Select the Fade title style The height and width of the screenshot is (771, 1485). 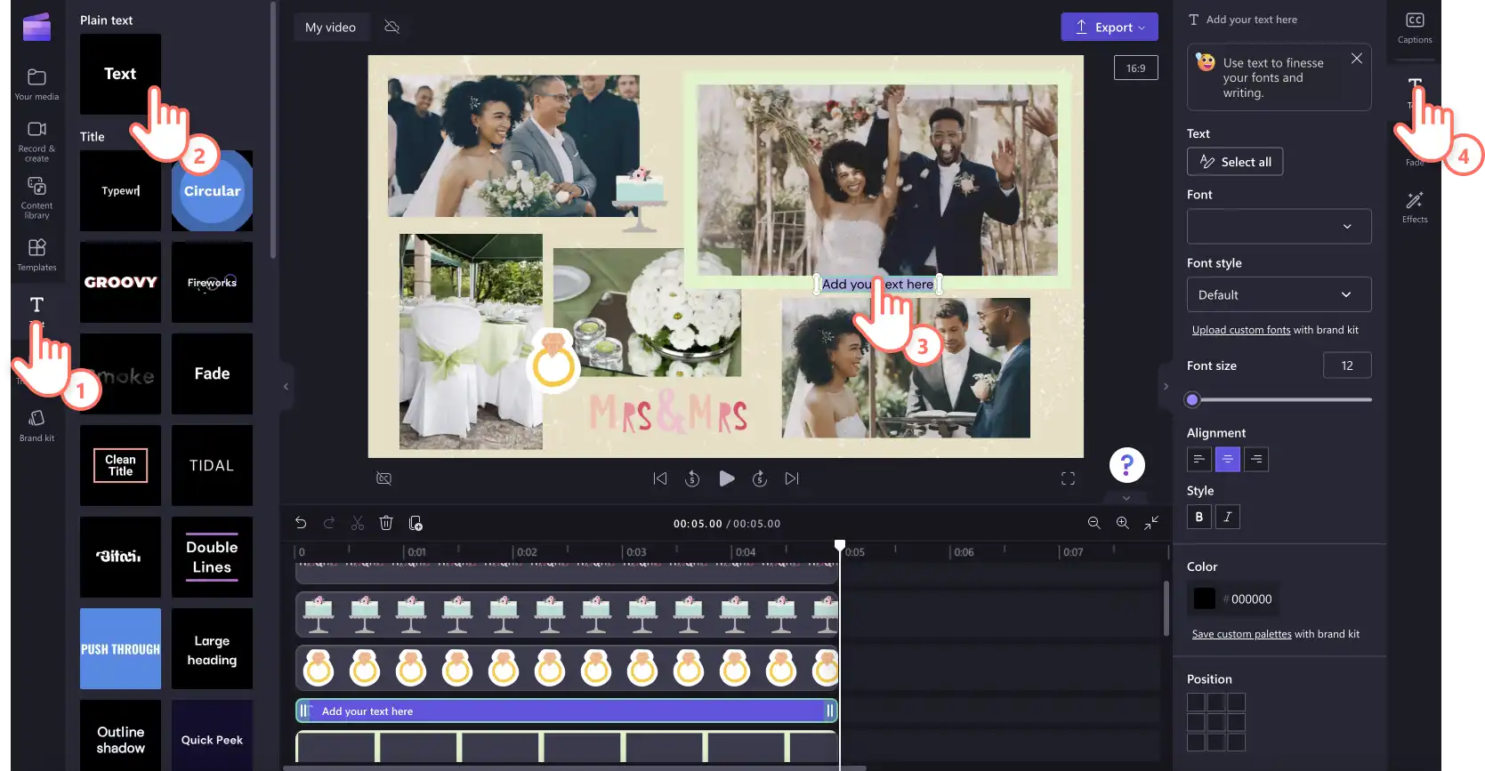coord(212,373)
